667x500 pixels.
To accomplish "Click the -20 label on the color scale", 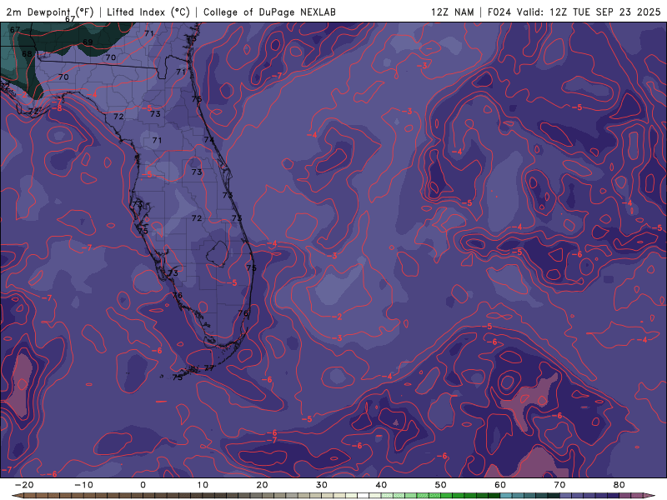I will click(x=24, y=485).
